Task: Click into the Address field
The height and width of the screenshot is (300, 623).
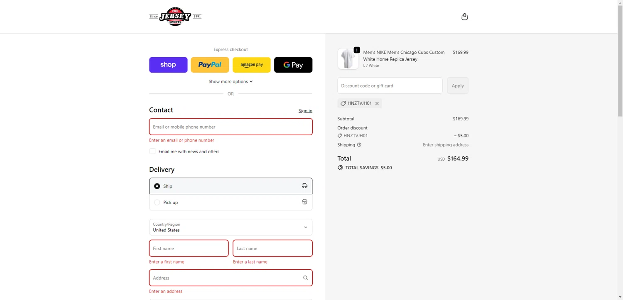Action: click(x=231, y=278)
